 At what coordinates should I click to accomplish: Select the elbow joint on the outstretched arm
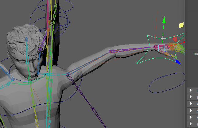coord(111,52)
